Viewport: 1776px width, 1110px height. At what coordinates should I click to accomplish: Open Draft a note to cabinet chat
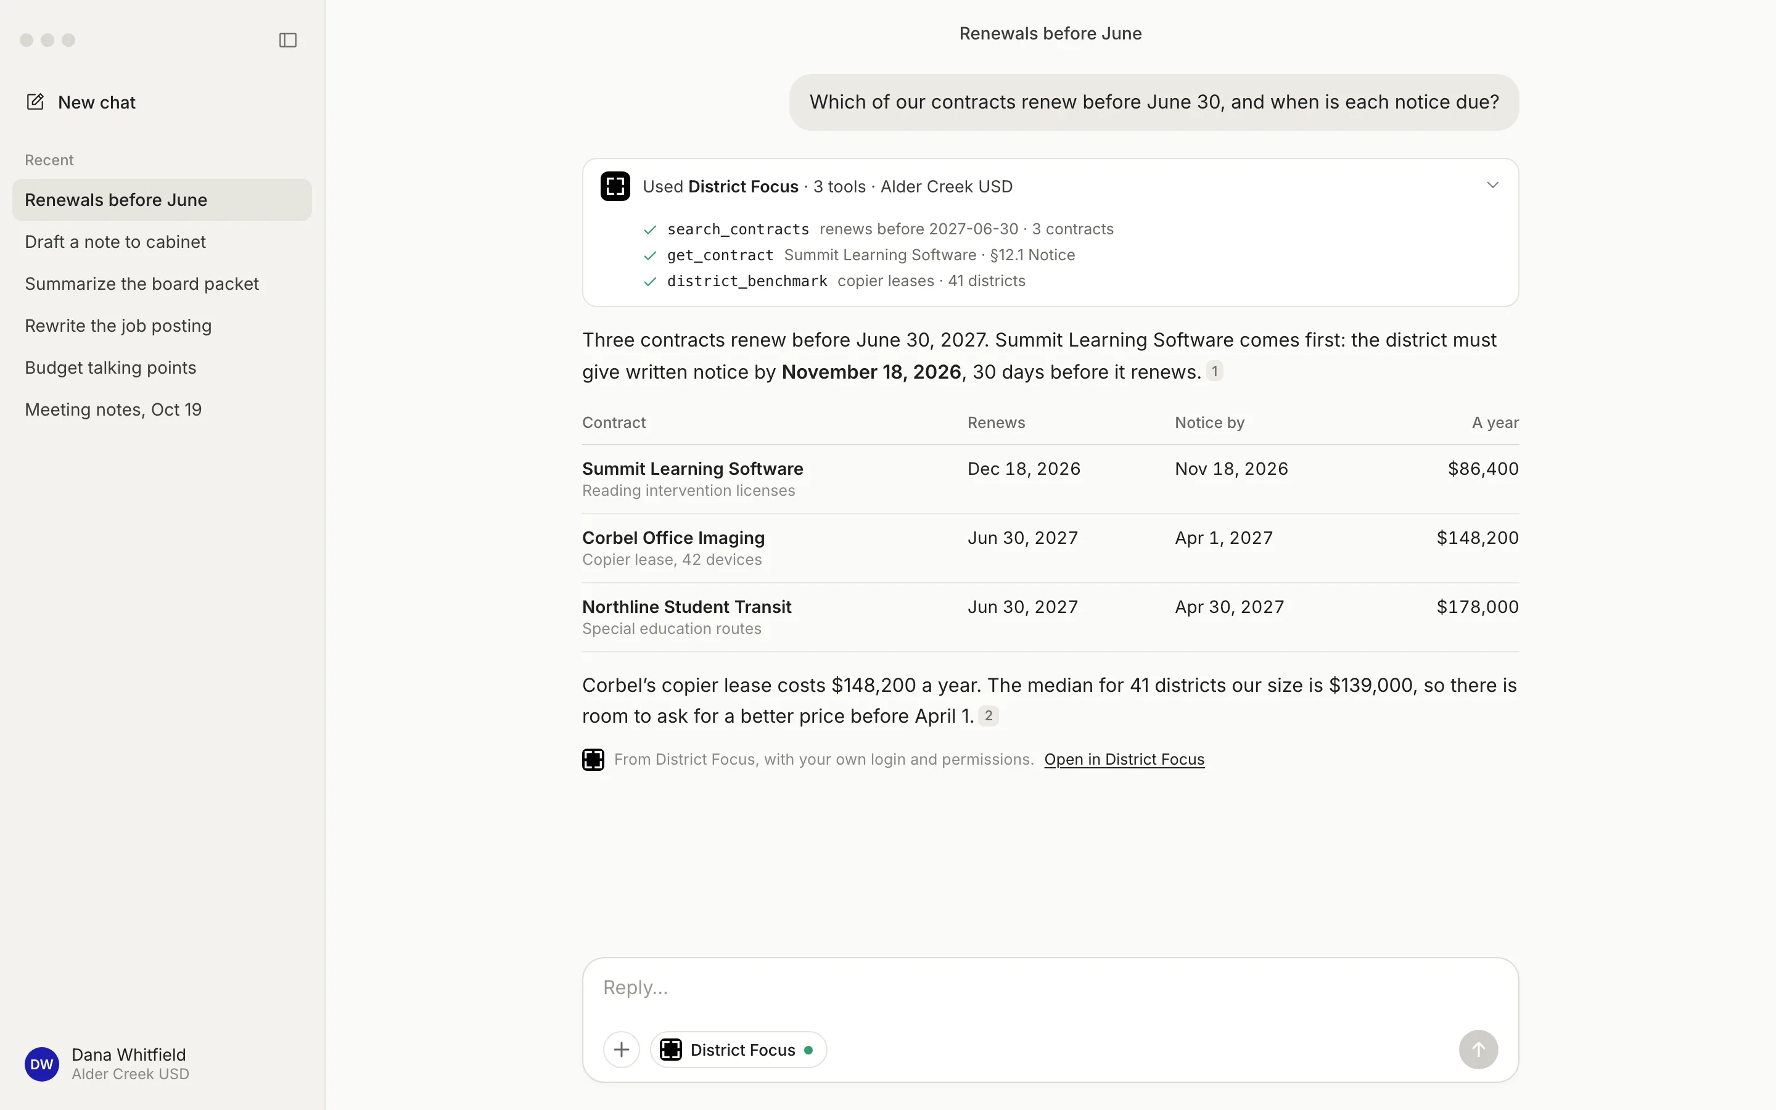[x=162, y=242]
